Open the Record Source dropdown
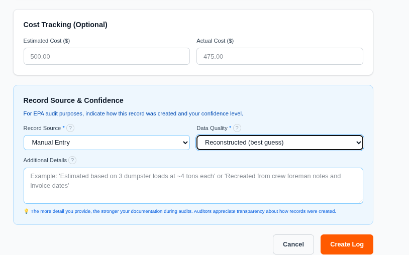This screenshot has height=255, width=409. point(107,143)
